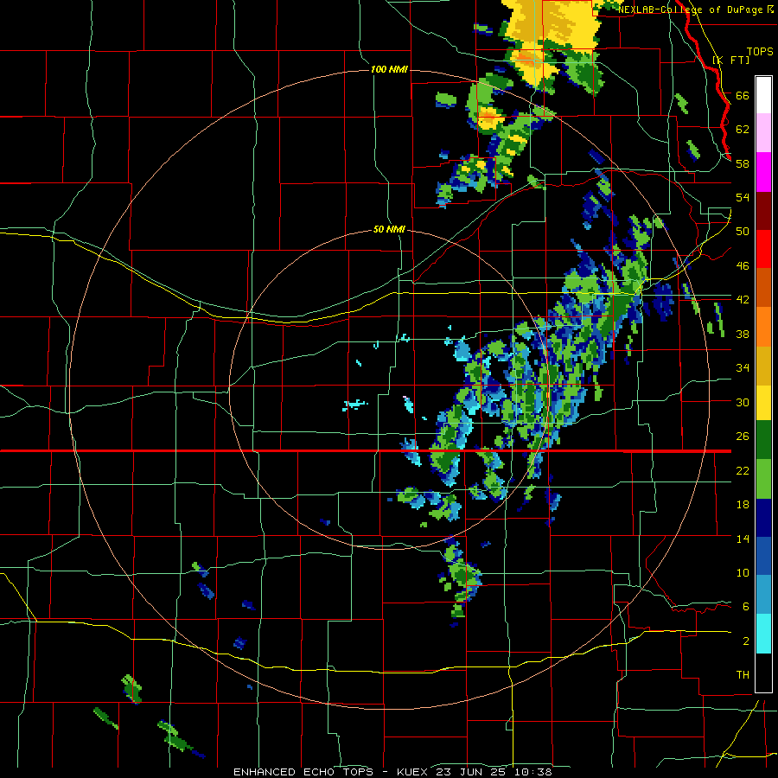The height and width of the screenshot is (778, 778).
Task: Pick the yellow legend swatch
Action: pos(763,403)
